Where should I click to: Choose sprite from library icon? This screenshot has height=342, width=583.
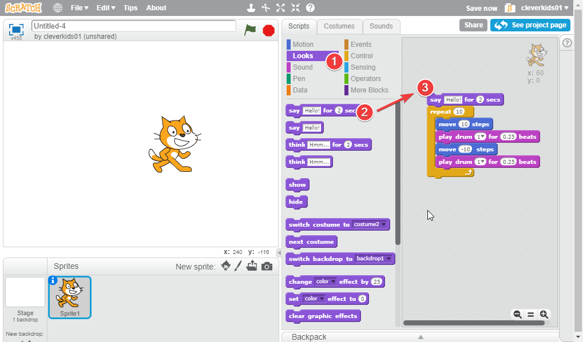pyautogui.click(x=225, y=265)
